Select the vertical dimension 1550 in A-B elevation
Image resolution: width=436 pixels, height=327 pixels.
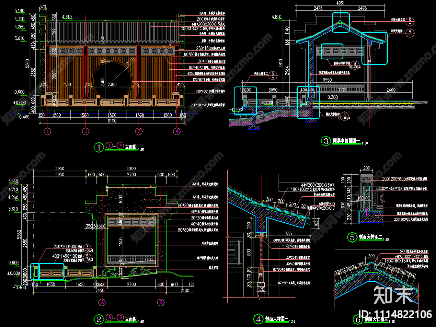120,242
